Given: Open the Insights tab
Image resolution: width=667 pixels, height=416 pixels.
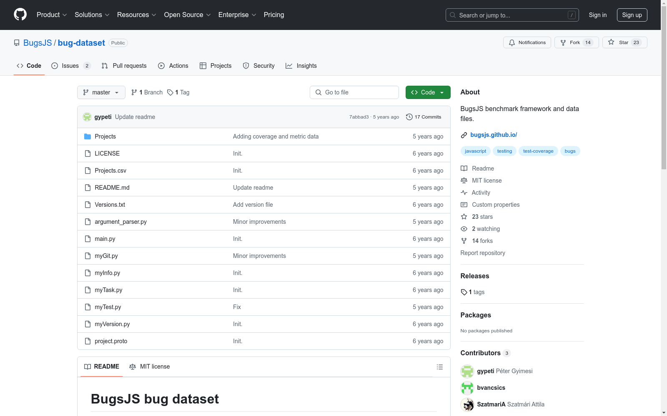Looking at the screenshot, I should pyautogui.click(x=301, y=66).
